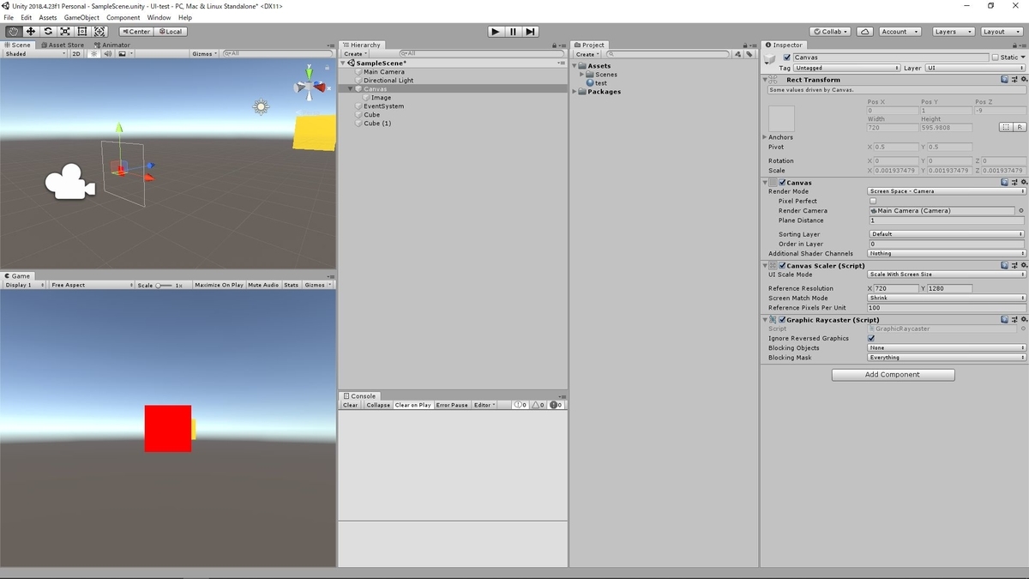Open the GameObject menu

coord(81,17)
